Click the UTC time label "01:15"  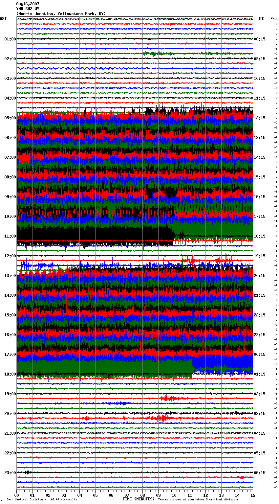260,374
